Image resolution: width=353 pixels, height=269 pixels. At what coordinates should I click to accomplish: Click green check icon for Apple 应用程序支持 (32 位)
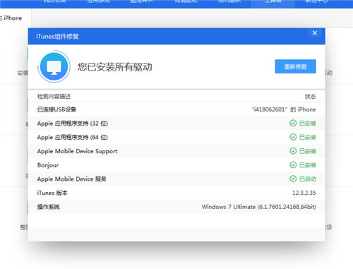click(x=293, y=123)
